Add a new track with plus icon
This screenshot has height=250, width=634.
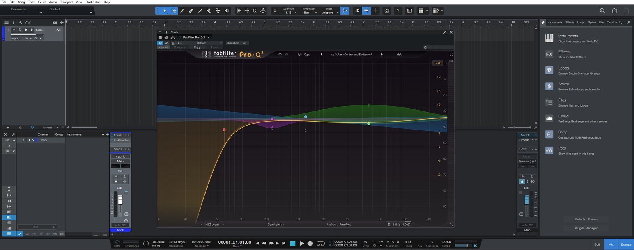[61, 23]
